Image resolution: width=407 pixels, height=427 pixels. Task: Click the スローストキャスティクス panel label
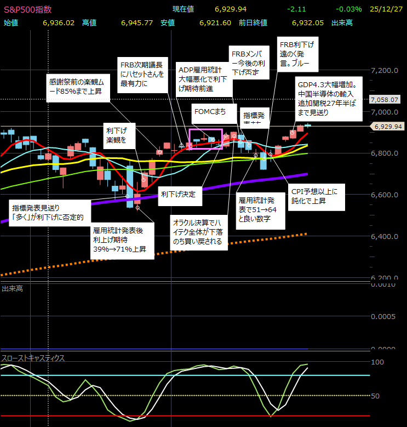33,358
